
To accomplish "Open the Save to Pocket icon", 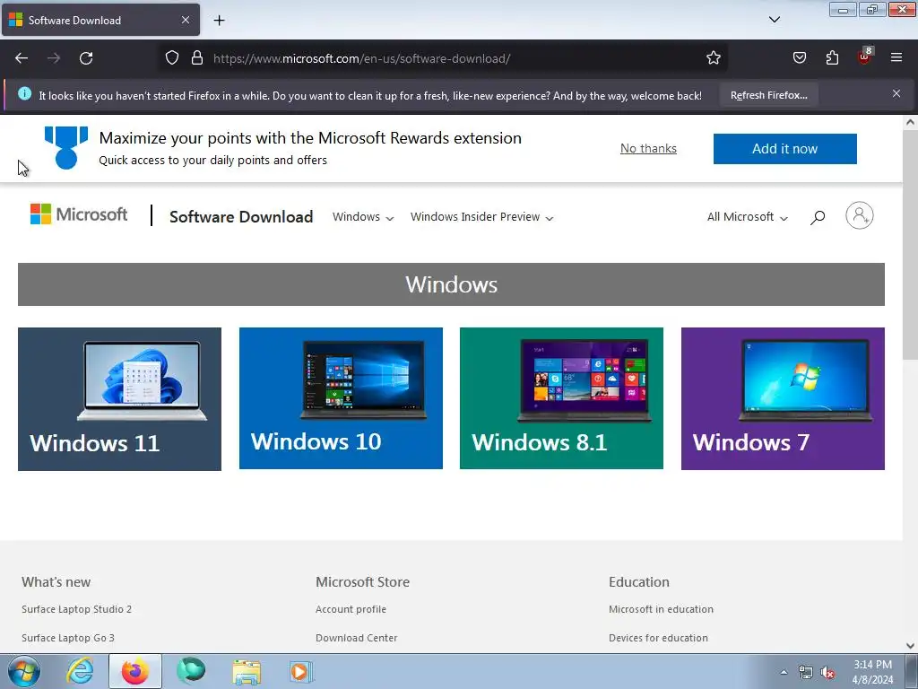I will click(x=799, y=57).
